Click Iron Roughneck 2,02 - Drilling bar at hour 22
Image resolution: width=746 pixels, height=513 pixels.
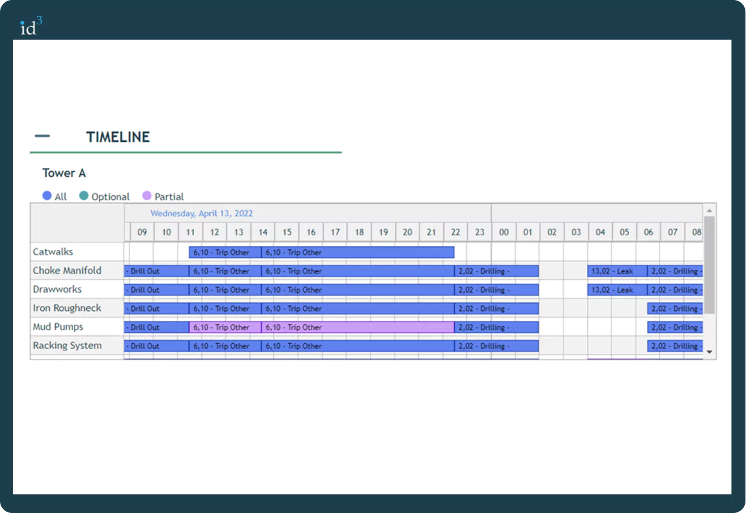coord(497,308)
